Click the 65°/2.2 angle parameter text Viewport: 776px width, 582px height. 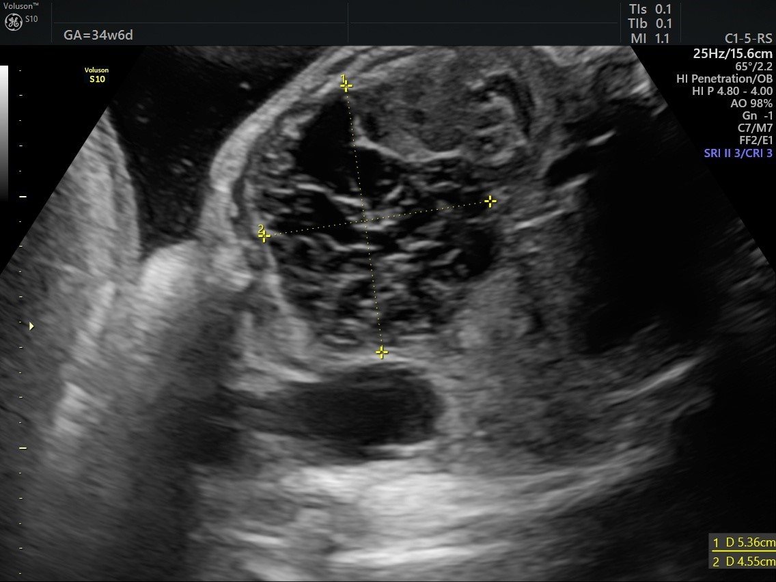[753, 66]
